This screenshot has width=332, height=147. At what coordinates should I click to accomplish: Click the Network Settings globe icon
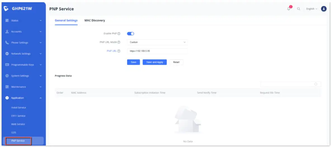7,53
